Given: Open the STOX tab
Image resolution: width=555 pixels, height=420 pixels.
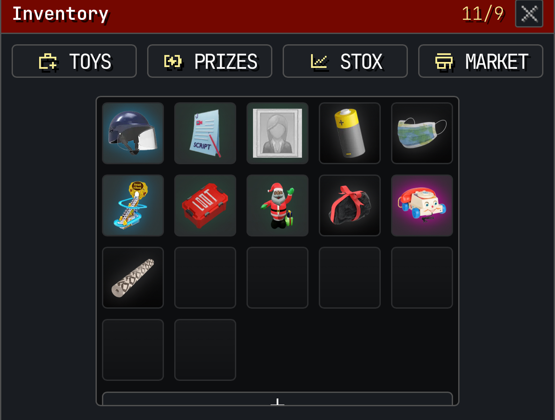Looking at the screenshot, I should 345,61.
